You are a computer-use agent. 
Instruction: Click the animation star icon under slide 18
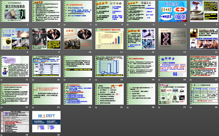point(96,80)
